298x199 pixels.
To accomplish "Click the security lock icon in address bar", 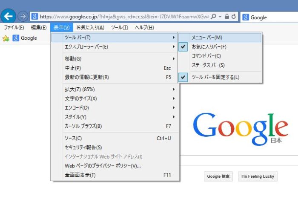I will (x=226, y=17).
